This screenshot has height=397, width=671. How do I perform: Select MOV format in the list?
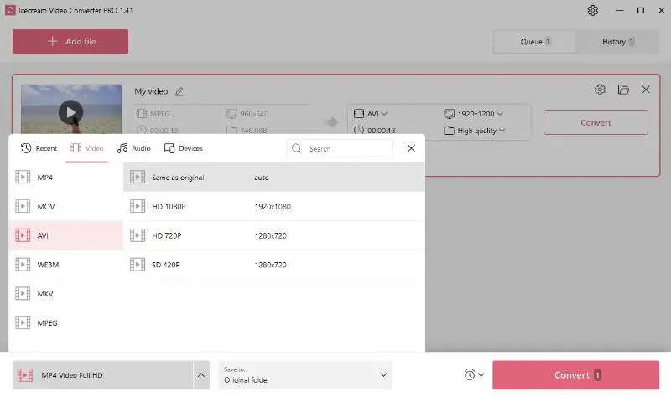point(66,206)
